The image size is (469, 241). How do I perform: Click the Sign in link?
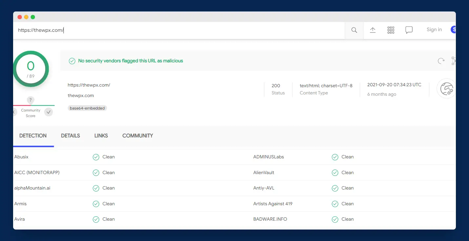pyautogui.click(x=434, y=30)
